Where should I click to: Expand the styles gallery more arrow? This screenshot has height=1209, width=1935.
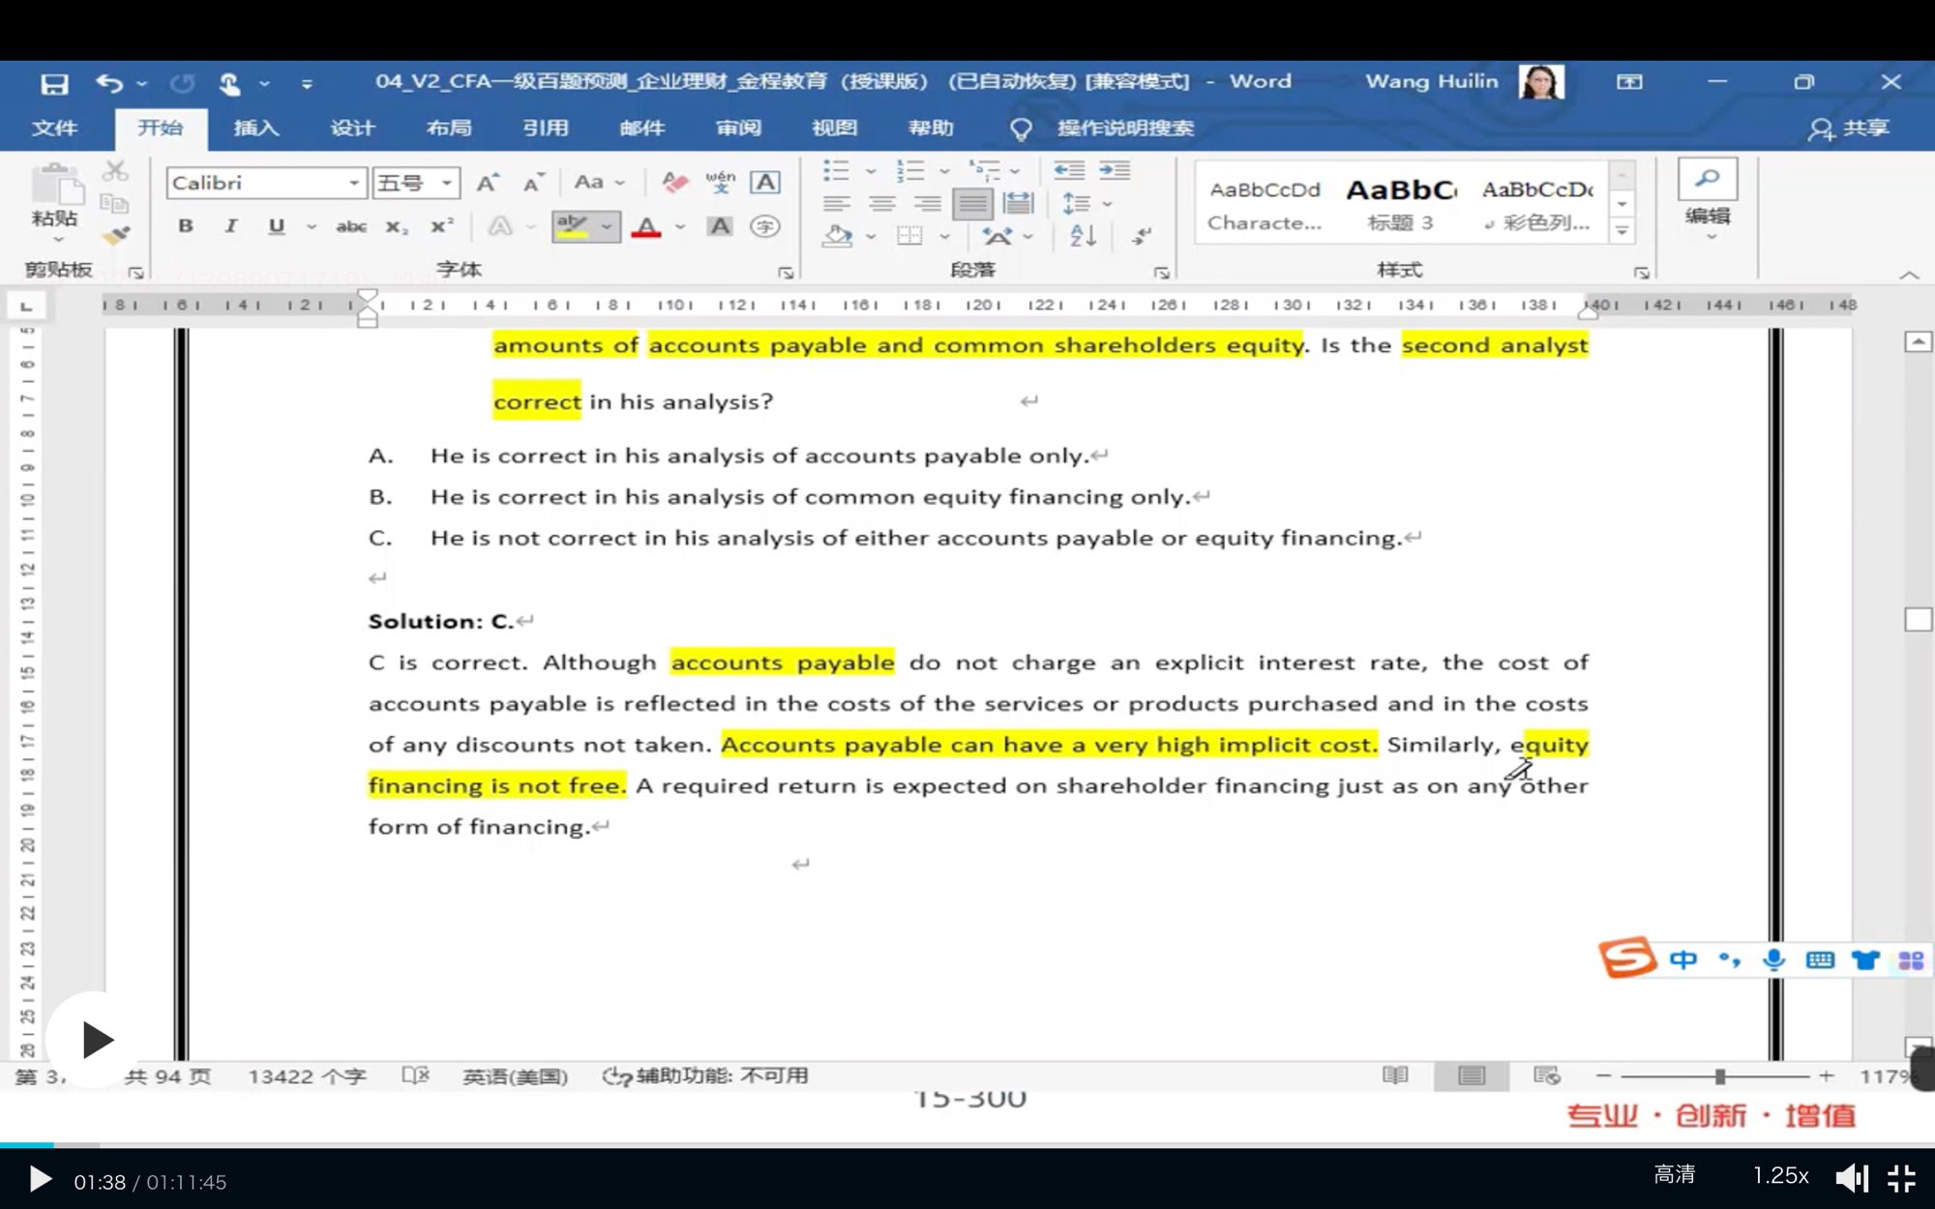coord(1622,230)
